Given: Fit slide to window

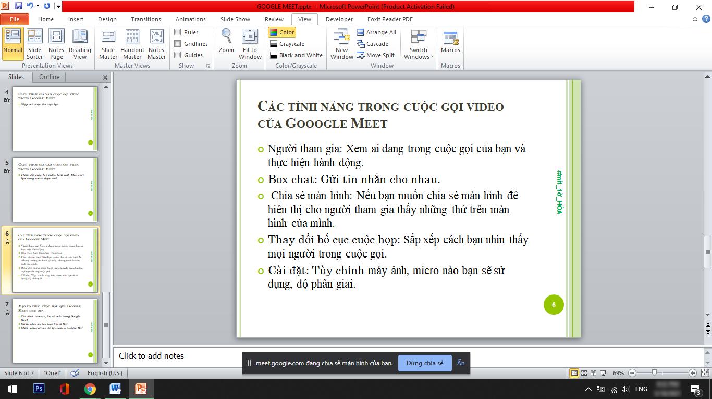Looking at the screenshot, I should (250, 44).
